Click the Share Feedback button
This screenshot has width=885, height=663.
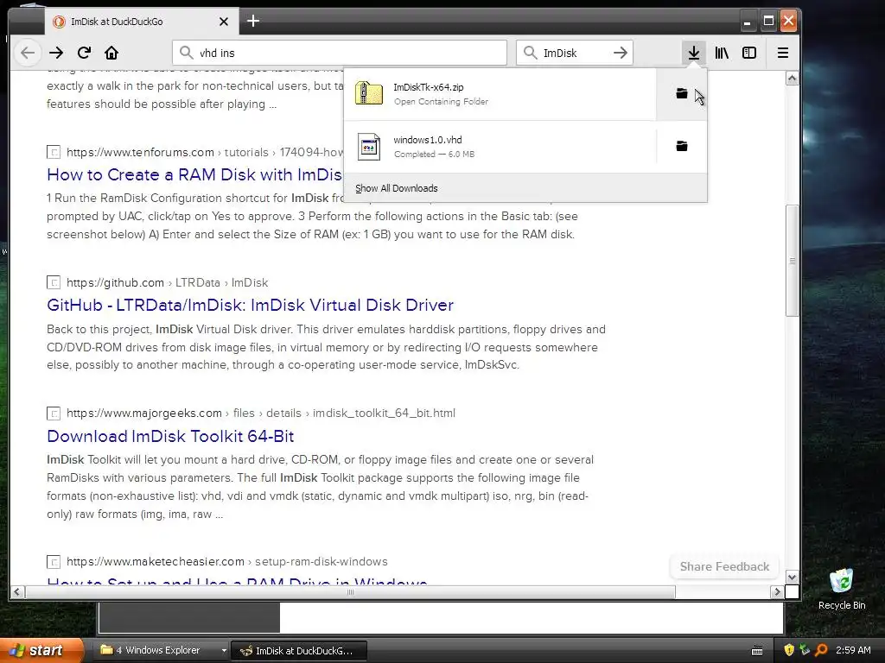click(x=724, y=566)
